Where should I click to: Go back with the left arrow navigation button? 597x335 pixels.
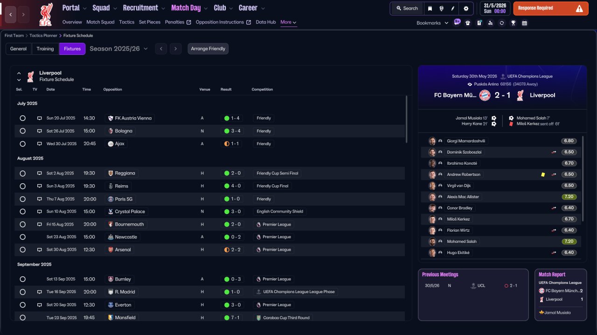pyautogui.click(x=11, y=14)
